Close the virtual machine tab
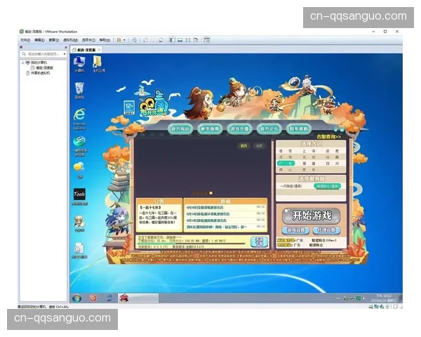The width and height of the screenshot is (421, 337). click(100, 50)
